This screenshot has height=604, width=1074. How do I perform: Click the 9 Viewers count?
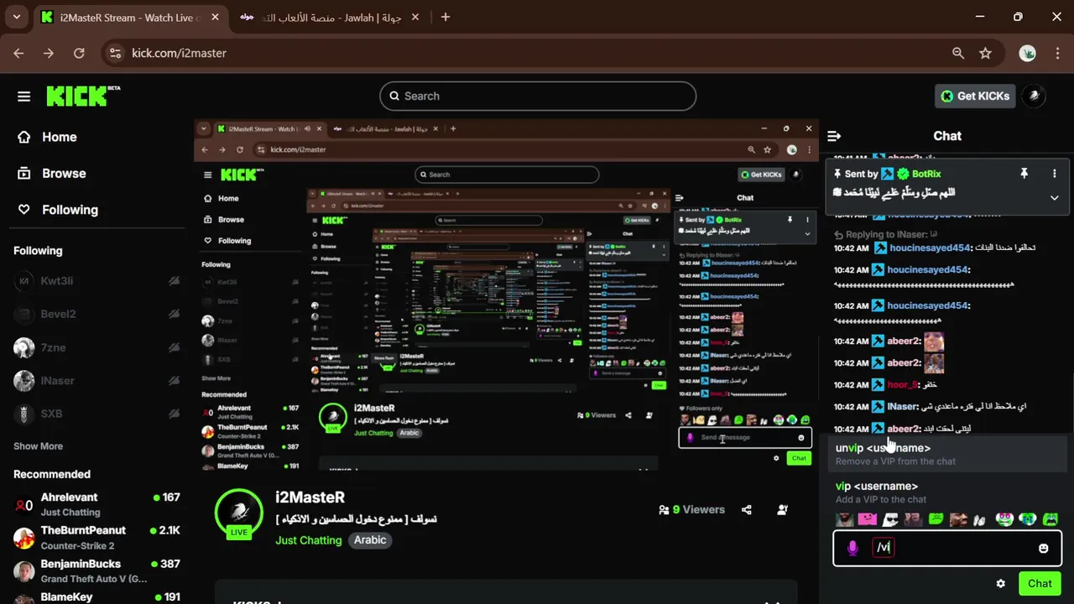tap(691, 509)
